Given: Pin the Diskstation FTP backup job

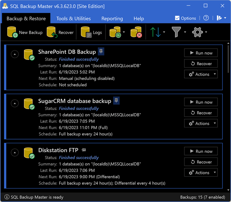Looking at the screenshot, I should coord(84,150).
